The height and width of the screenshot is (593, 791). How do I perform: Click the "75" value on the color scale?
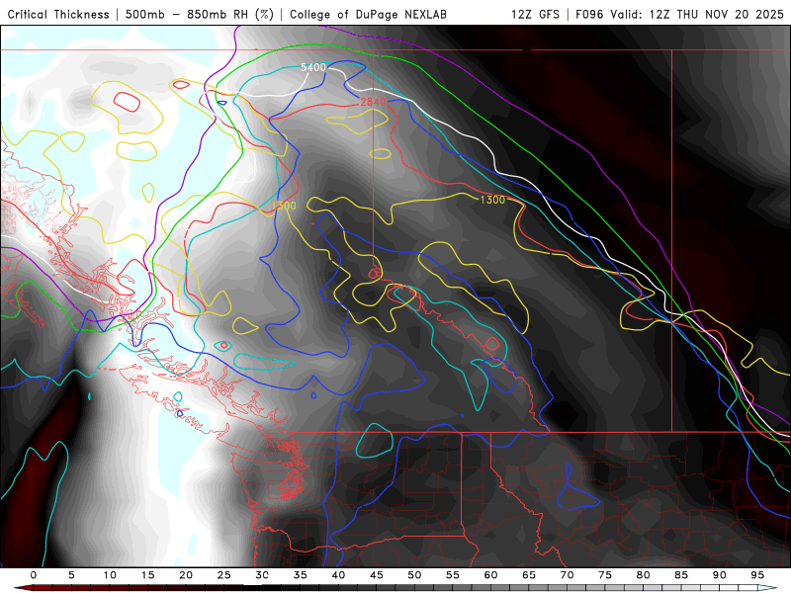(605, 575)
